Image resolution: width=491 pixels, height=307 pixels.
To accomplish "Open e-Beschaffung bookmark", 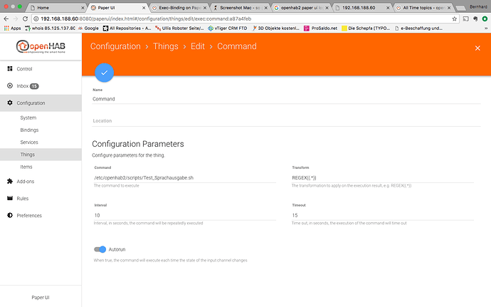I will (x=418, y=28).
